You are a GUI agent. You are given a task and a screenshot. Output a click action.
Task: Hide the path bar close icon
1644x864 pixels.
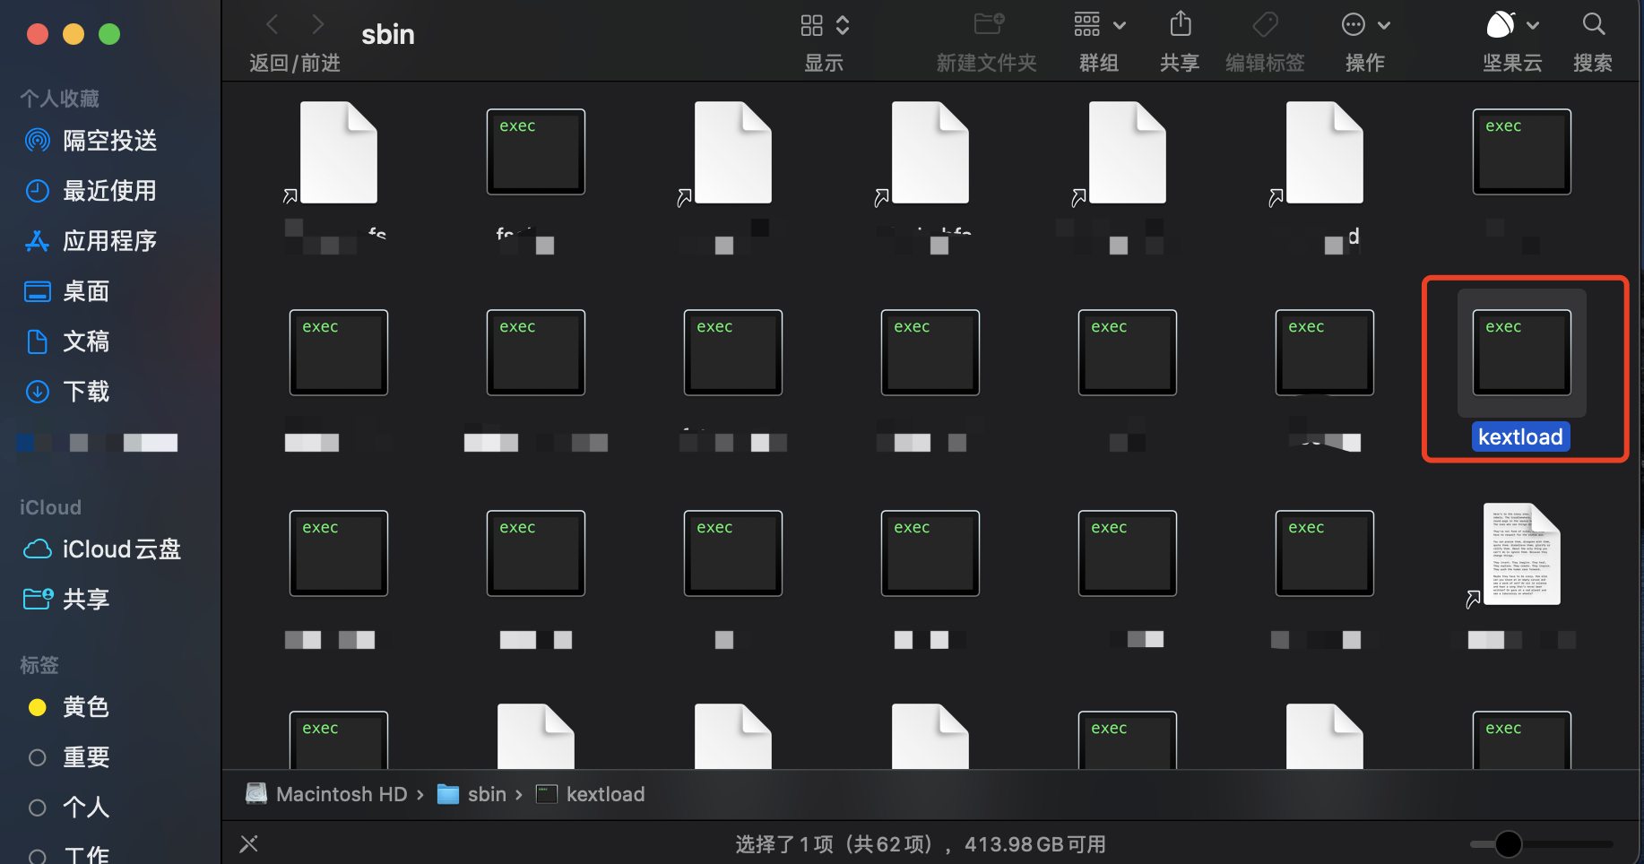click(249, 843)
